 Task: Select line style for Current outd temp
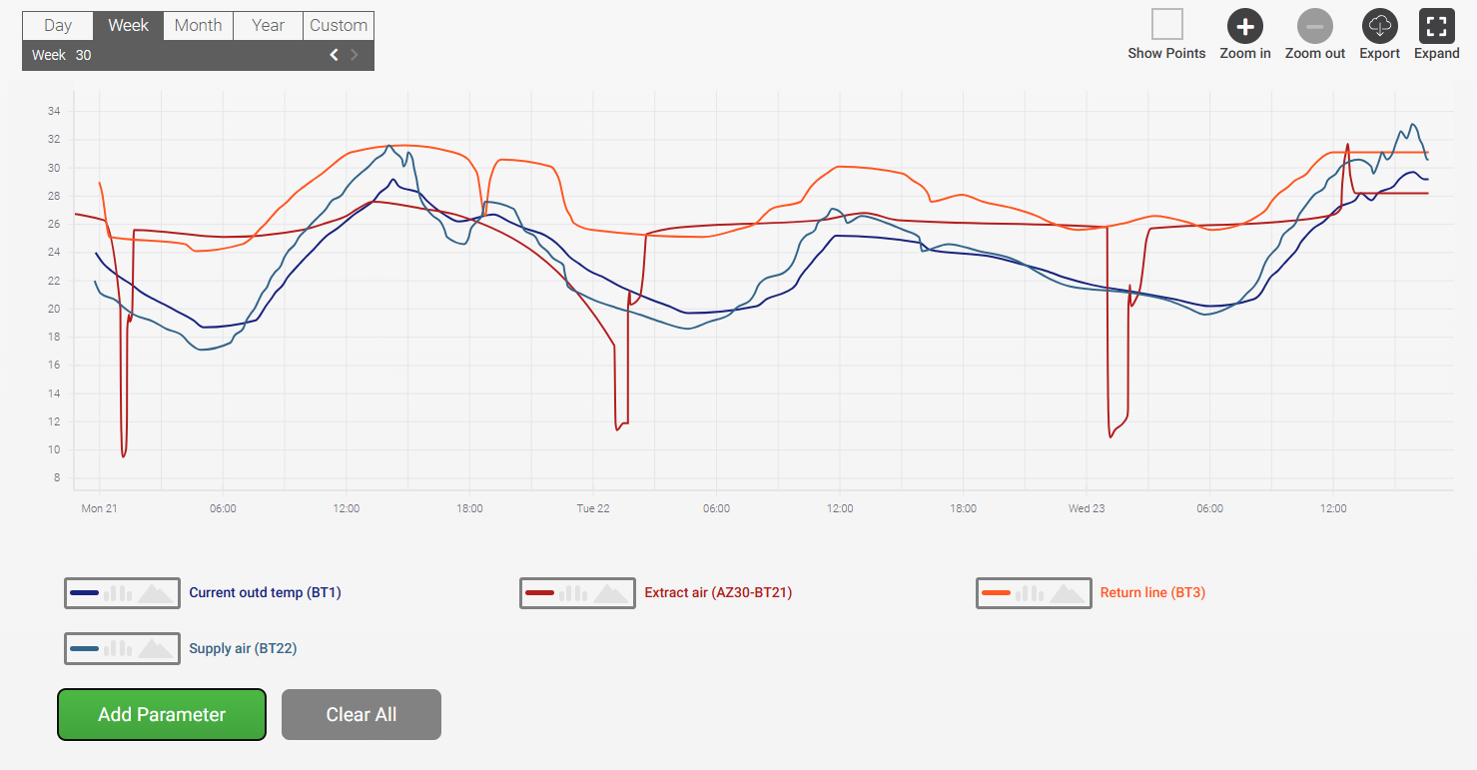pyautogui.click(x=85, y=593)
